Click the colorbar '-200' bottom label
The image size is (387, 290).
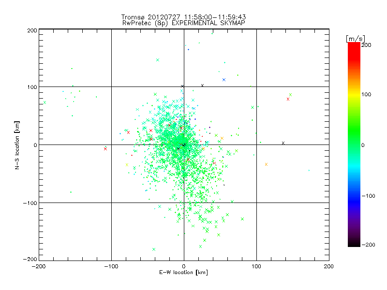tap(368, 245)
